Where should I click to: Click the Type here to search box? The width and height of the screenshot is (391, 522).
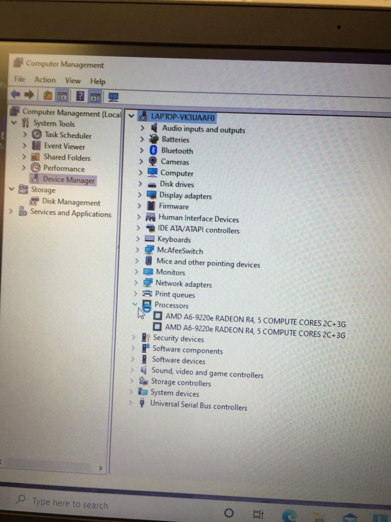pyautogui.click(x=70, y=503)
